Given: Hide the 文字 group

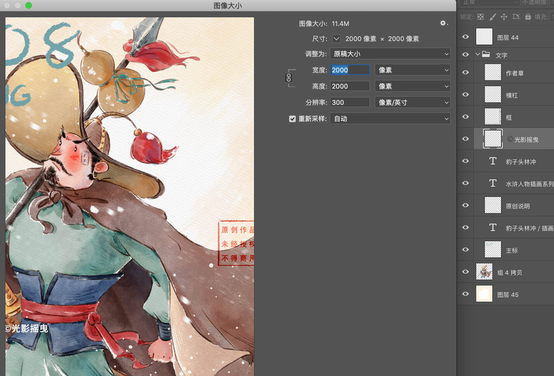Looking at the screenshot, I should click(x=466, y=54).
